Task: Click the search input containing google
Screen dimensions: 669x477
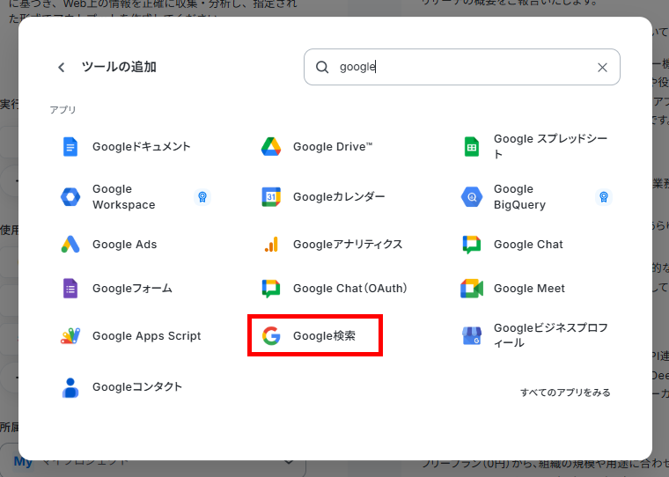Action: point(458,67)
